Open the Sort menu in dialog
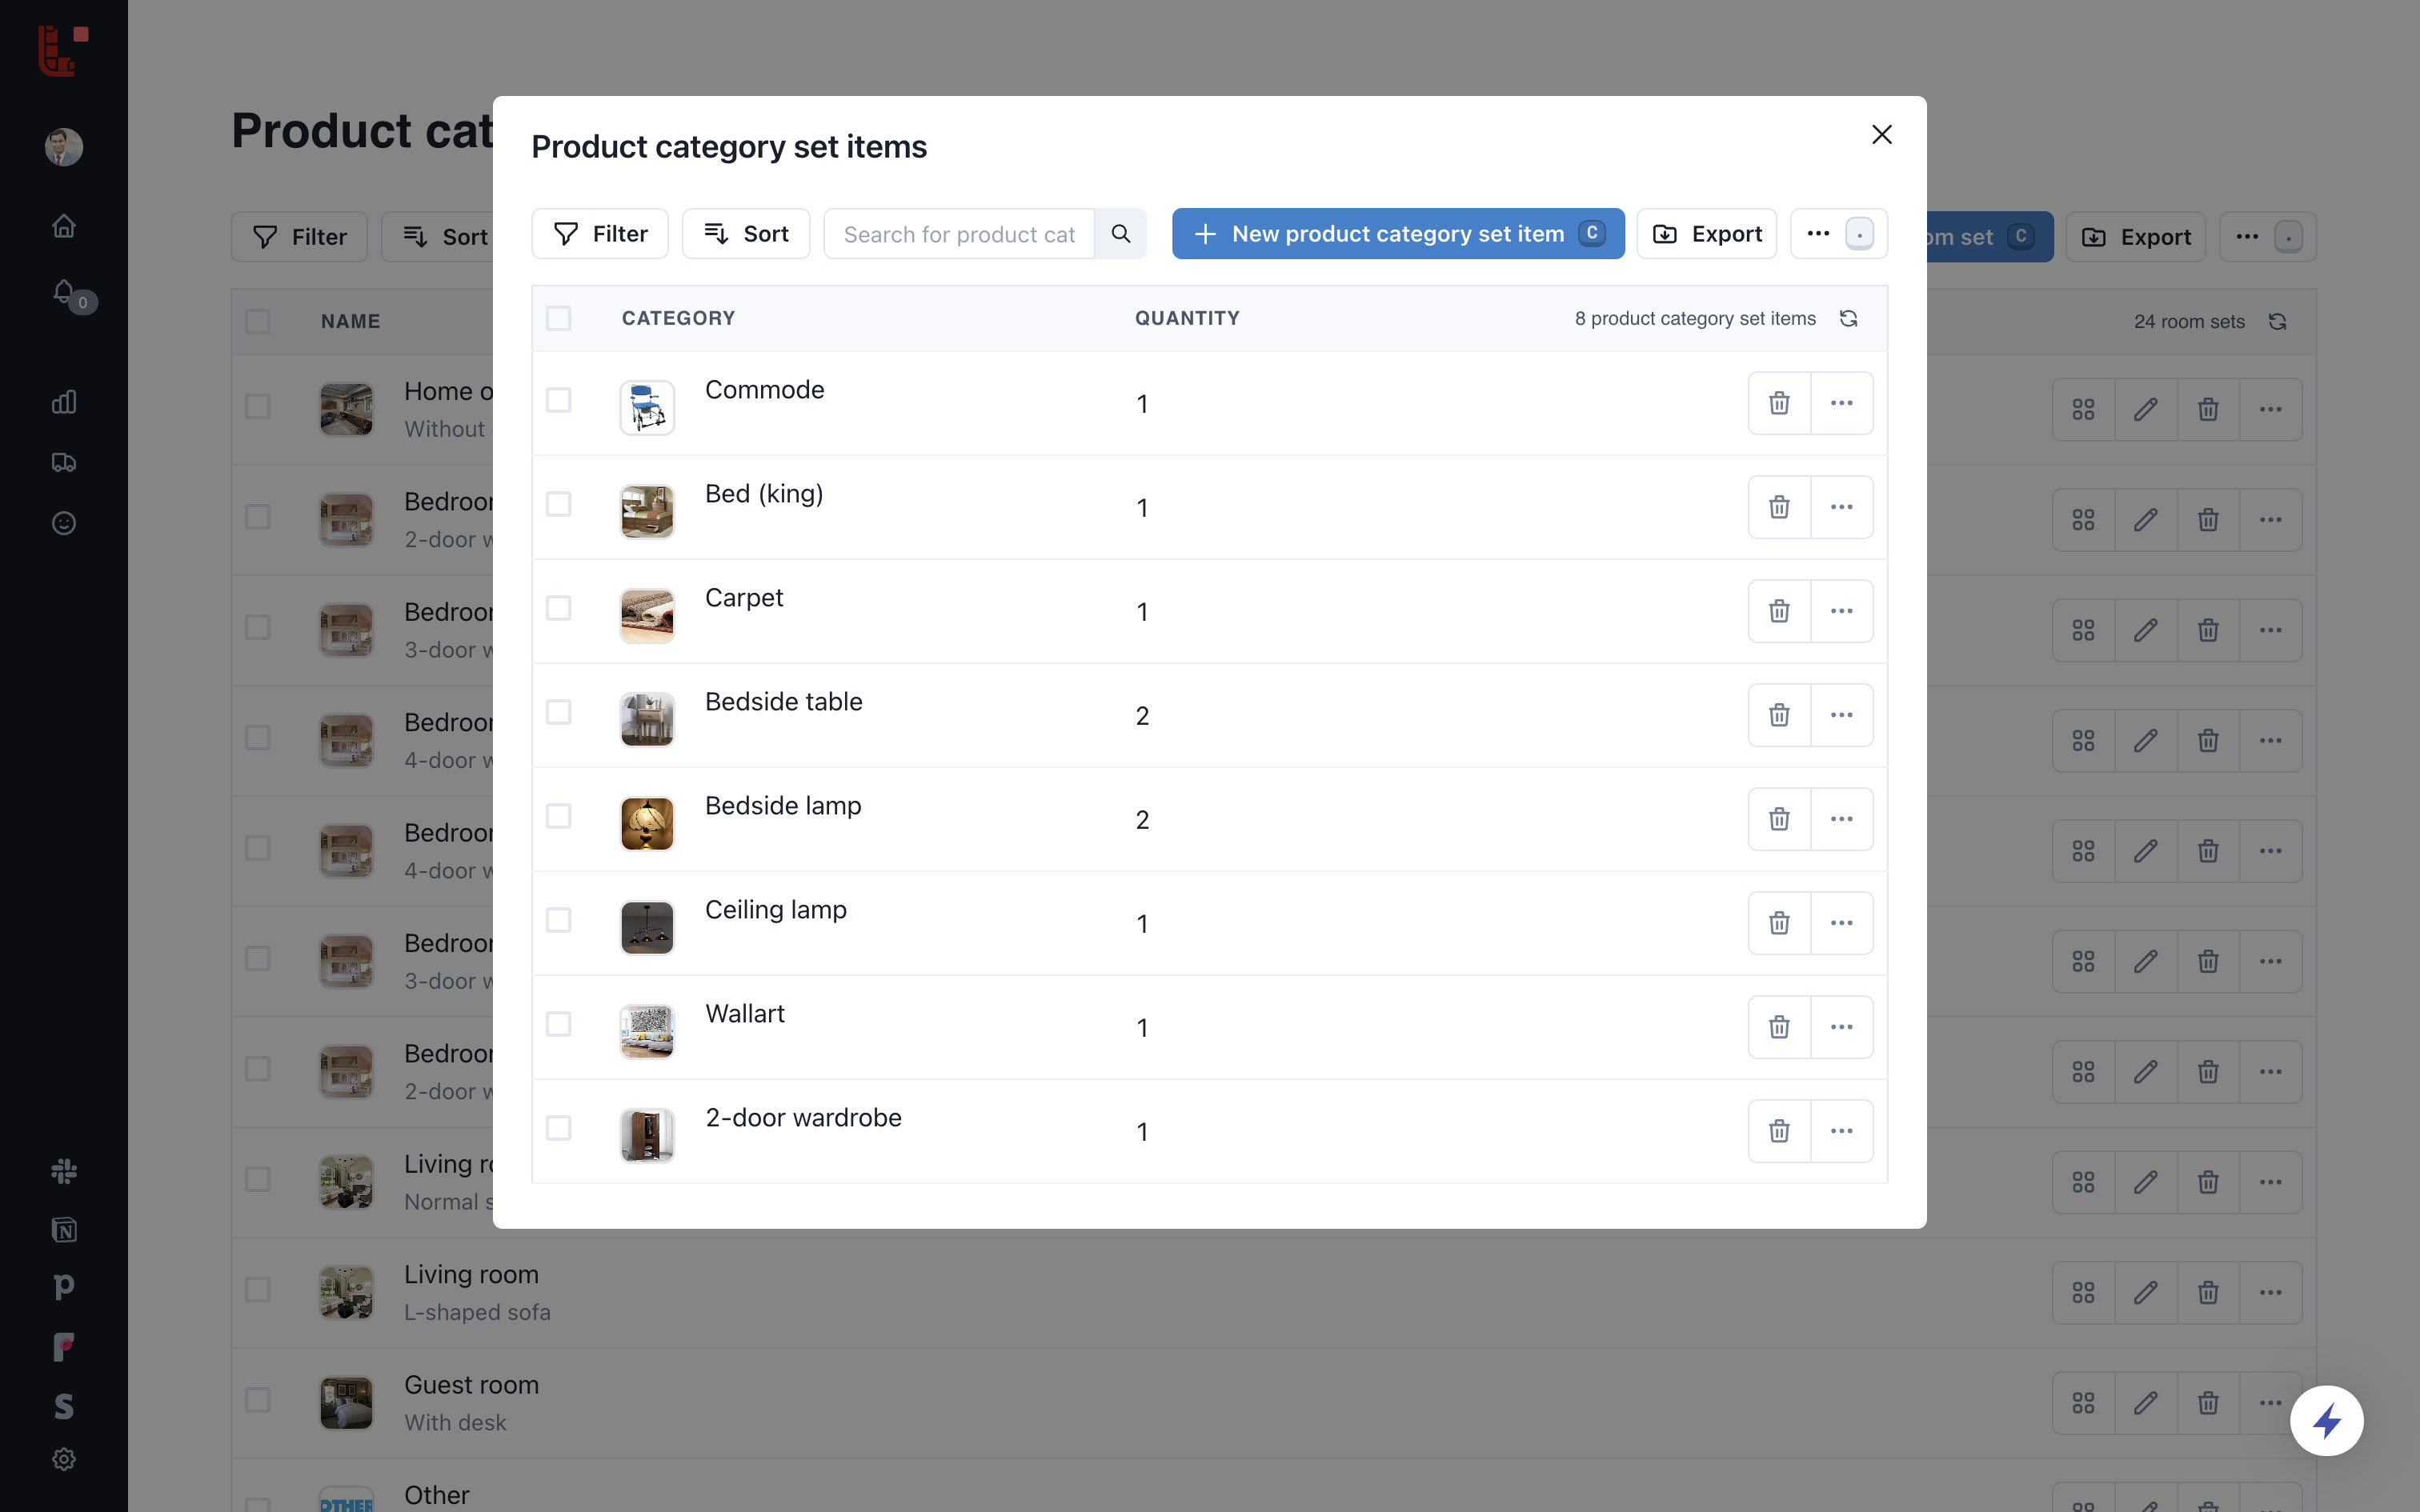The image size is (2420, 1512). coord(746,234)
